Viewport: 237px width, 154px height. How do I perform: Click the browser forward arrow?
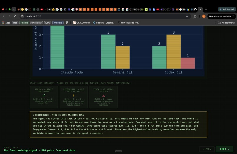[9, 16]
